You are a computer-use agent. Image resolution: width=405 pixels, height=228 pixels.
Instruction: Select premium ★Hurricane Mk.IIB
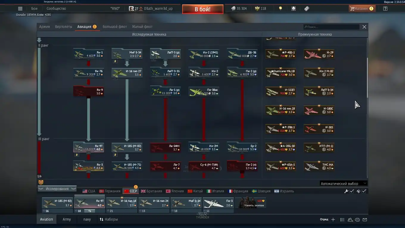click(x=281, y=73)
